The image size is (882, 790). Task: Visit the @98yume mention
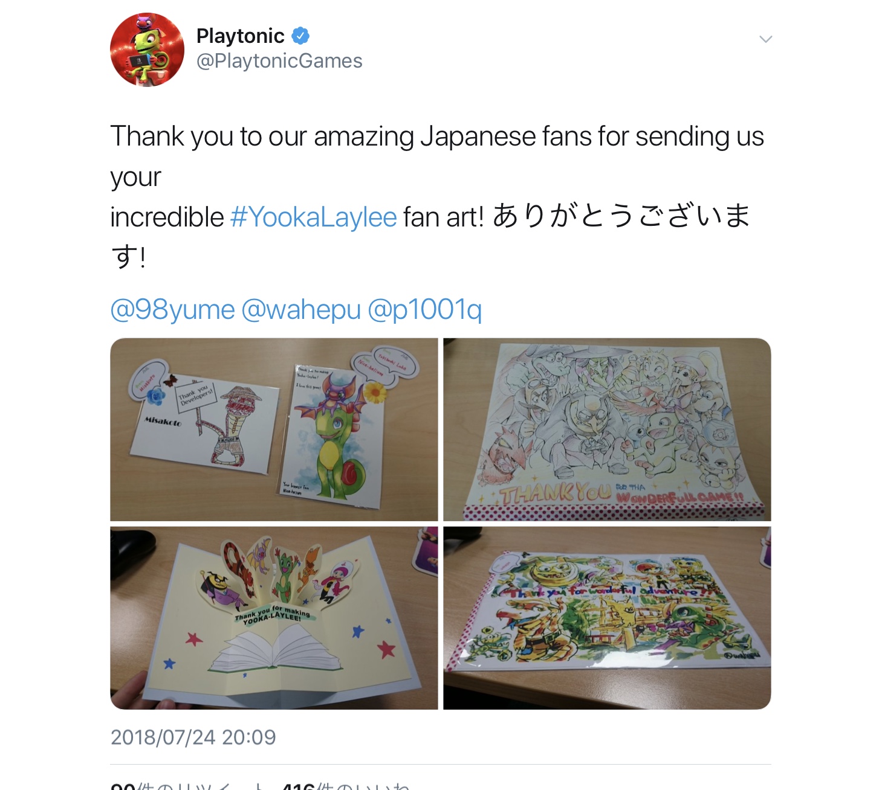coord(172,309)
